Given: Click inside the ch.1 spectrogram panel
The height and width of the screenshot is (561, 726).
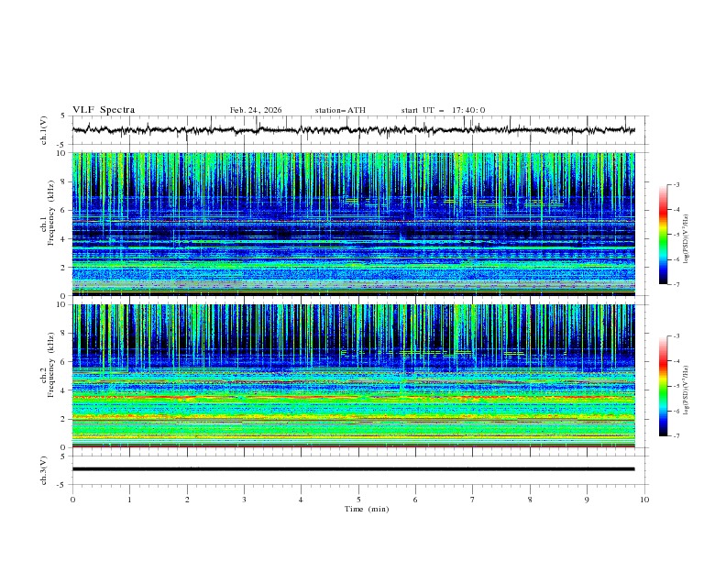Looking at the screenshot, I should point(357,225).
